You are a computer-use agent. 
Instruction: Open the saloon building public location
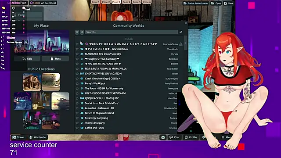(32, 82)
